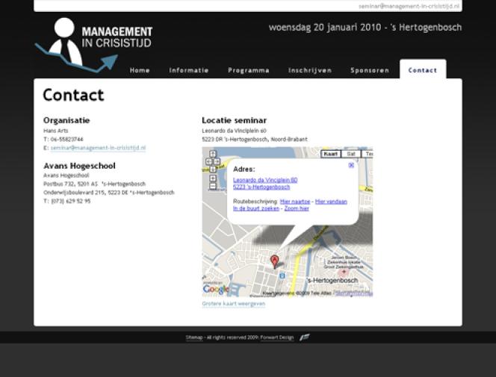Open the Programma page
The image size is (496, 377).
(249, 70)
